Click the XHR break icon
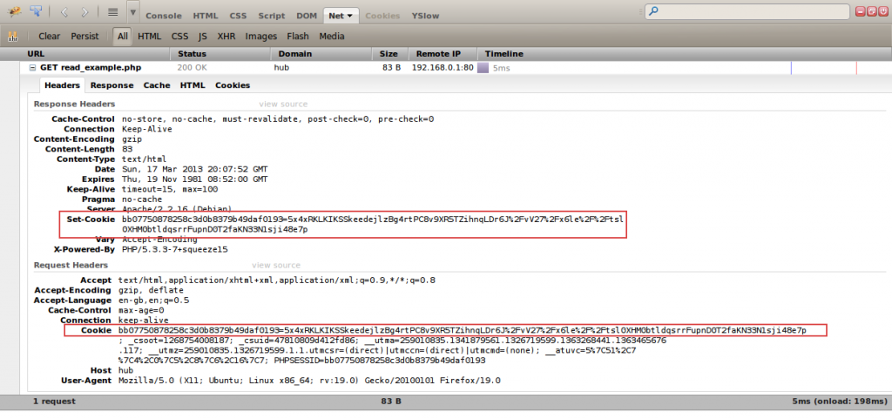892x419 pixels. [x=13, y=37]
